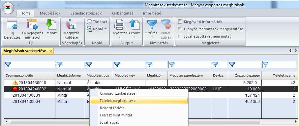Click the Megbízásforma filter funnel icon
The image size is (299, 126).
coord(59,65)
